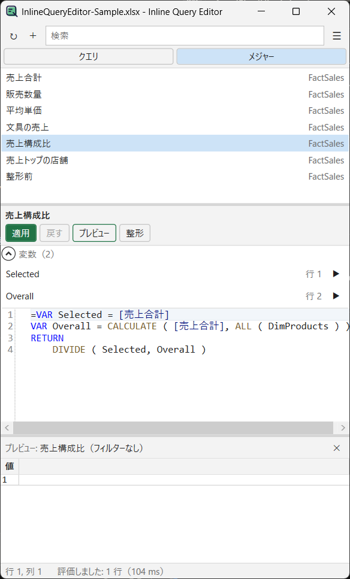Image resolution: width=350 pixels, height=579 pixels.
Task: Click FactSales label on the 売上合計 row
Action: (326, 78)
